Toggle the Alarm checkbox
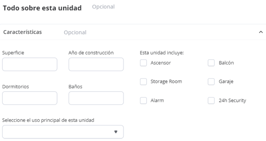The height and width of the screenshot is (141, 266). [x=144, y=101]
